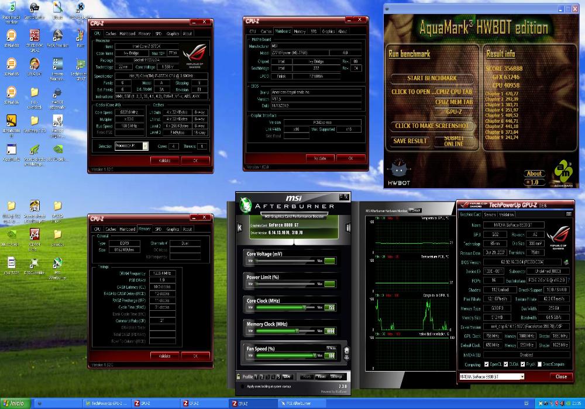Click Afterburner Reset button
The width and height of the screenshot is (585, 409).
(x=322, y=377)
